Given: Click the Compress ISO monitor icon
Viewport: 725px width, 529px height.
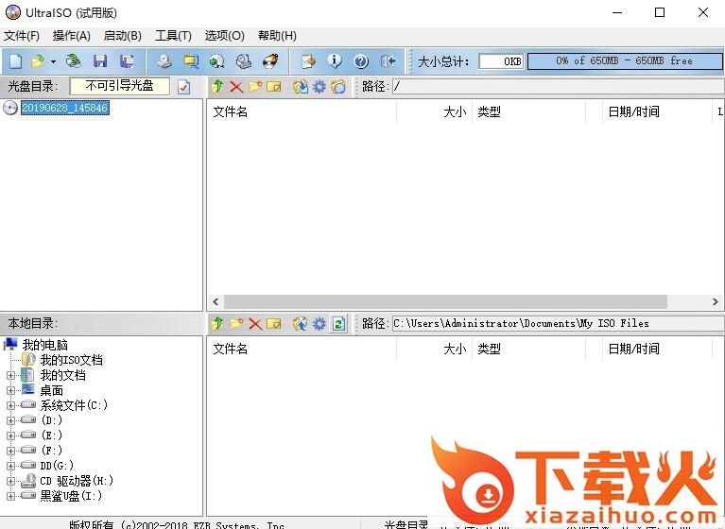Looking at the screenshot, I should pyautogui.click(x=191, y=61).
